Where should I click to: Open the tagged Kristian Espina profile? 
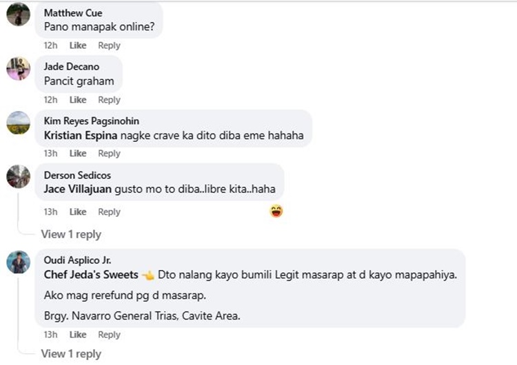[80, 136]
